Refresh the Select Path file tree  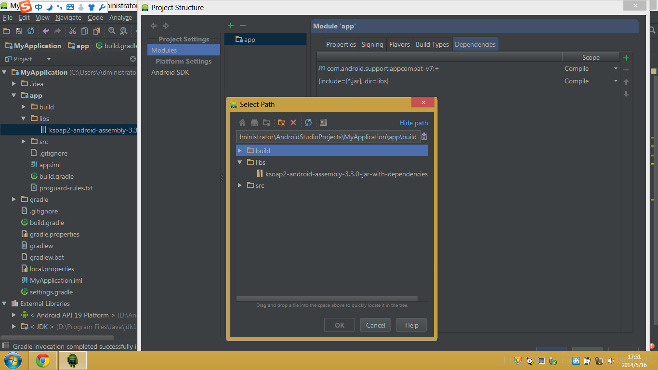point(308,123)
